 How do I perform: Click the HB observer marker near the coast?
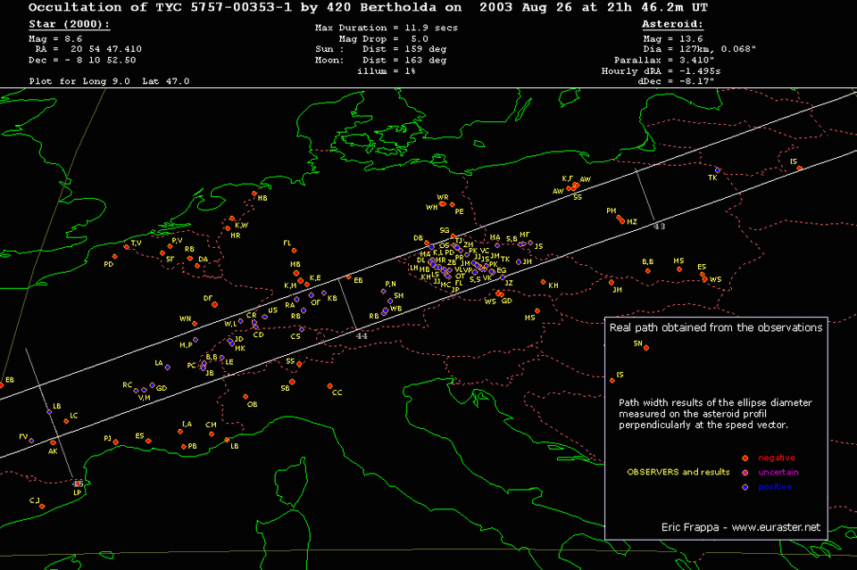point(254,194)
